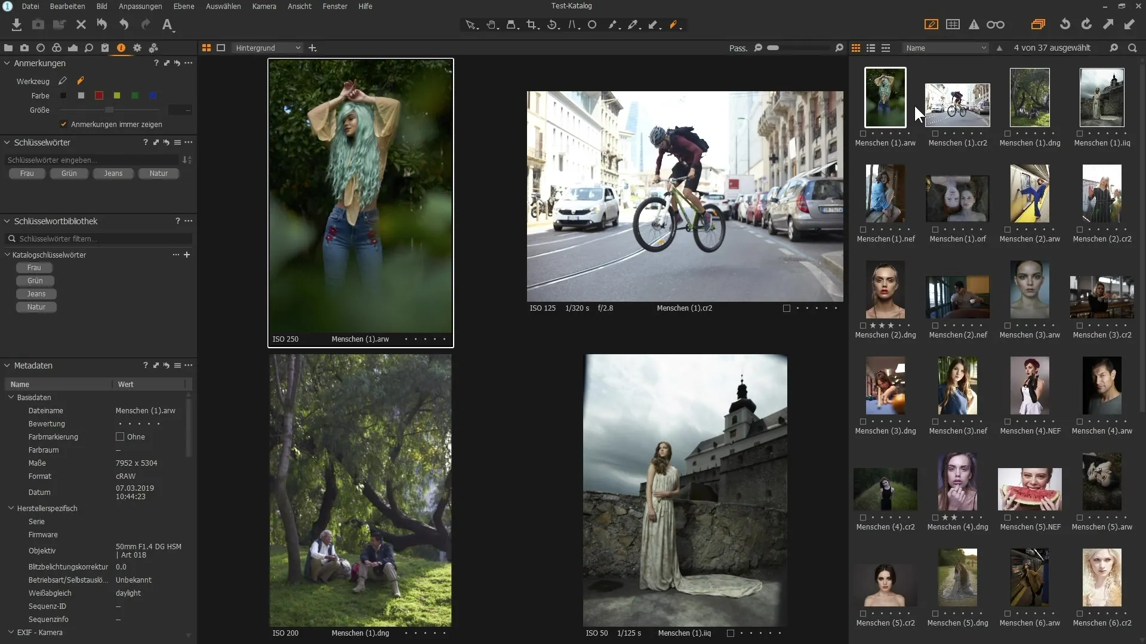Select the orange Annotations pencil cursor tool
Image resolution: width=1146 pixels, height=644 pixels.
[674, 25]
